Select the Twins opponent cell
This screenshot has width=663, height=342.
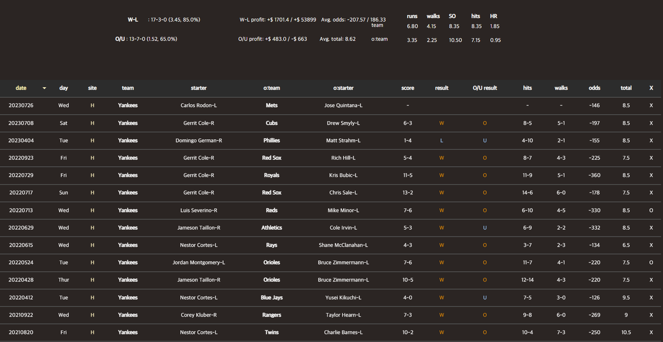(272, 333)
